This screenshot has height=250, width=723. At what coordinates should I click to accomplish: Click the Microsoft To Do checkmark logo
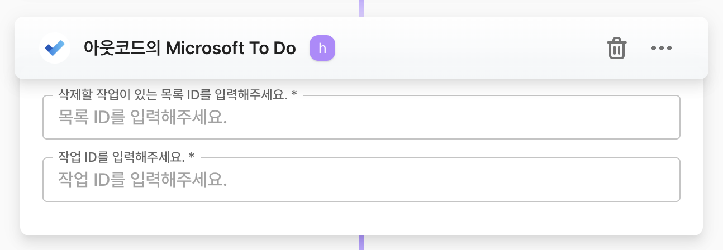tap(55, 48)
